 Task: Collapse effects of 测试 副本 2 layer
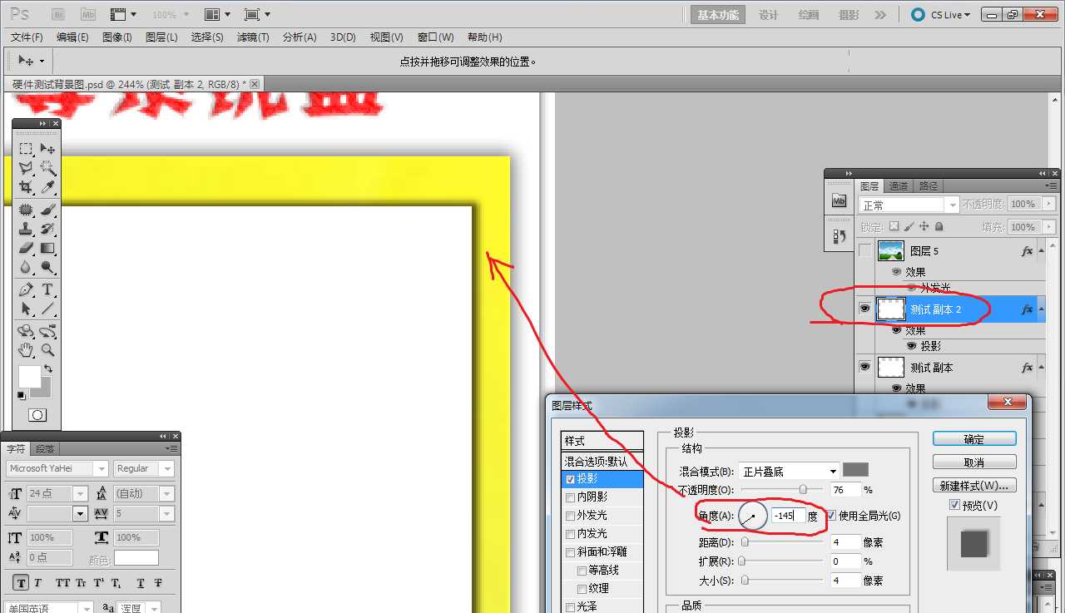tap(1041, 309)
